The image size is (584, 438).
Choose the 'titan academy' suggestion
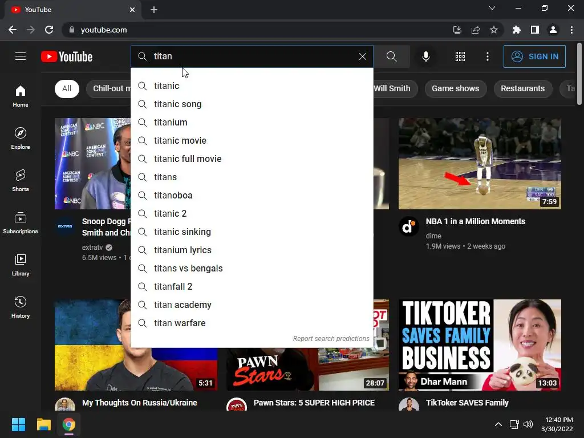pos(252,305)
